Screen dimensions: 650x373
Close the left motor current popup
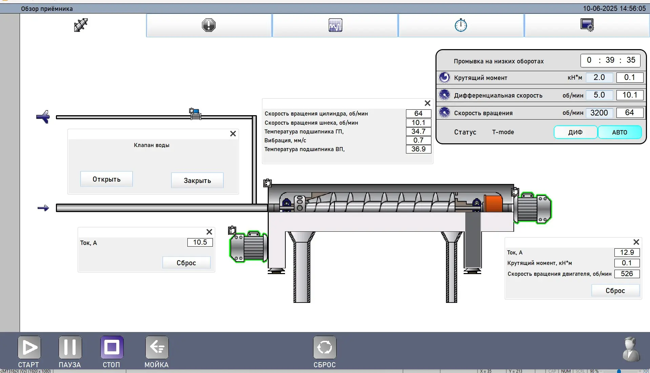tap(209, 232)
